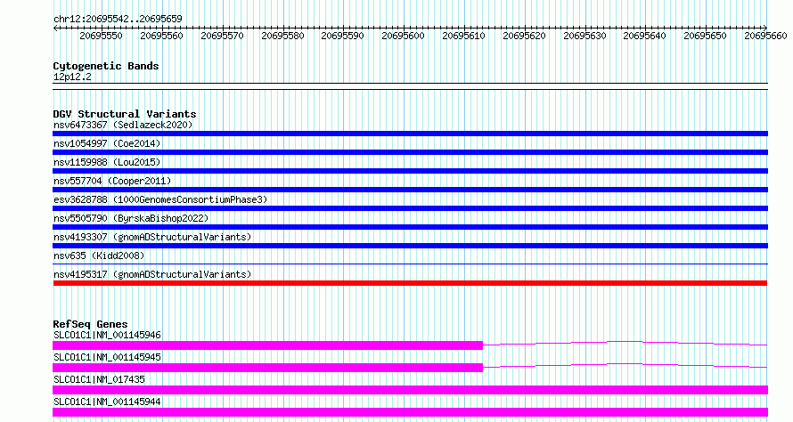Click the blue bar under nsv5505790
The image size is (793, 422).
click(x=410, y=227)
